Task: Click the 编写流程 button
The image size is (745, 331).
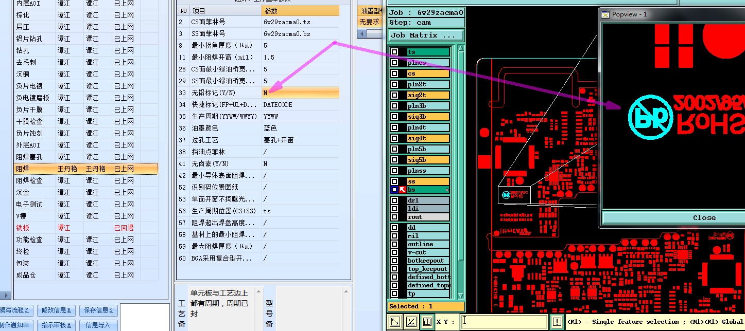Action: pyautogui.click(x=16, y=310)
